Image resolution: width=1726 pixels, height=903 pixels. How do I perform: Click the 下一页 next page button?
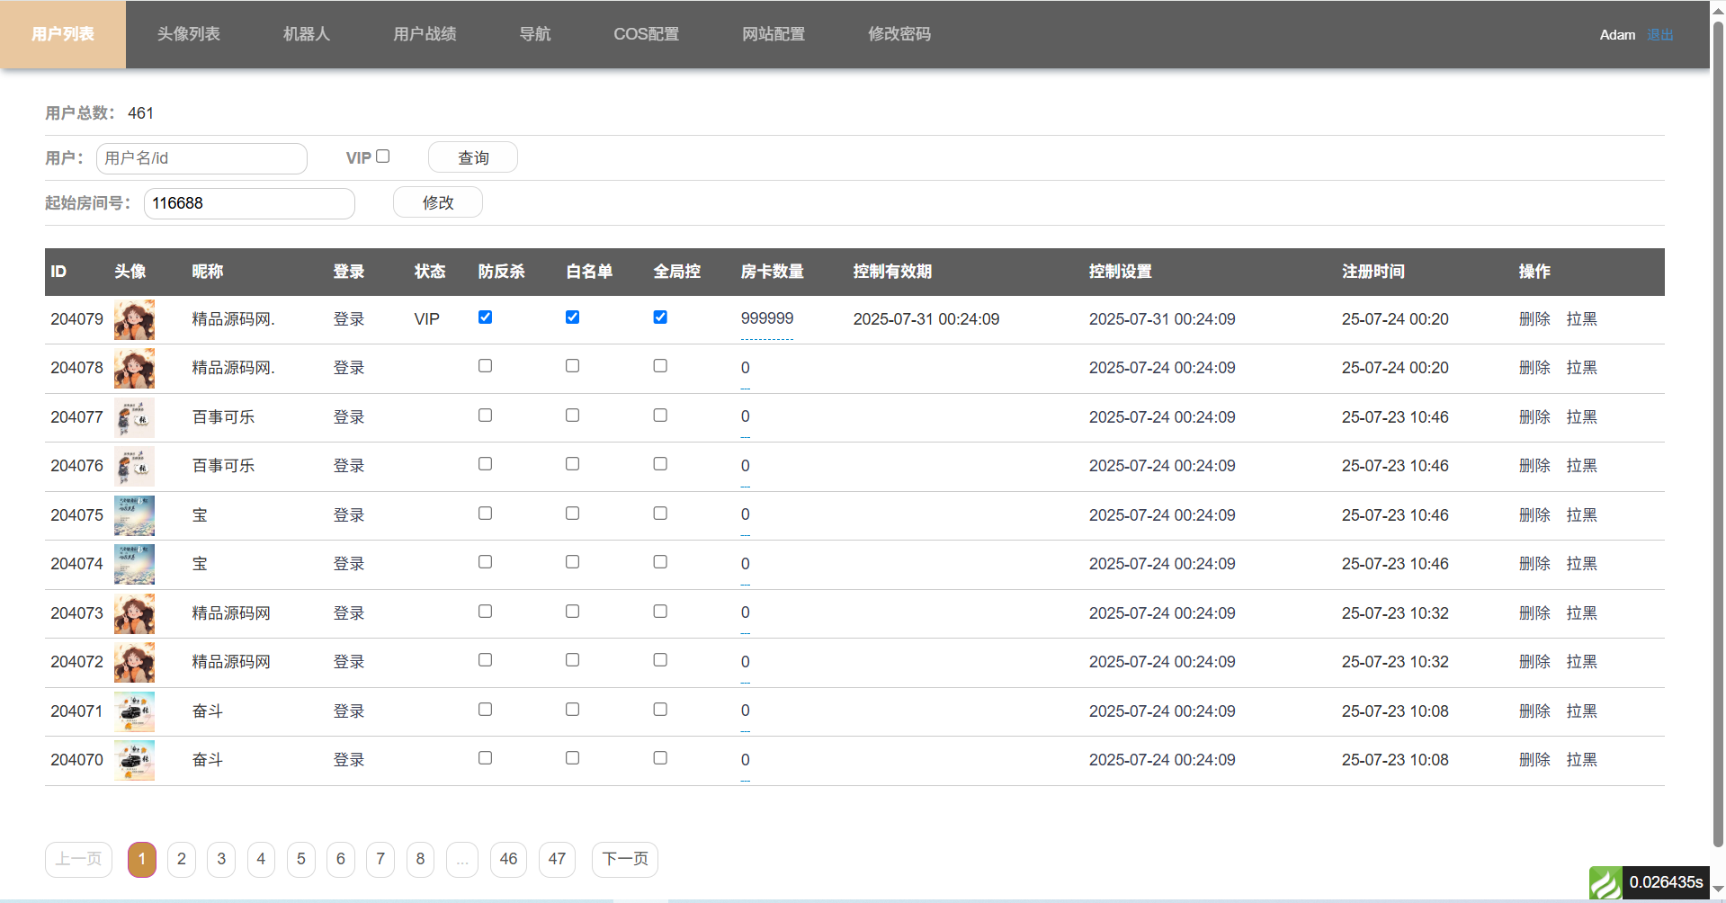(625, 859)
